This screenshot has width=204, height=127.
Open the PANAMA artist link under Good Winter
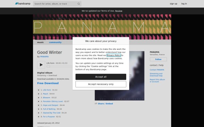[44, 57]
